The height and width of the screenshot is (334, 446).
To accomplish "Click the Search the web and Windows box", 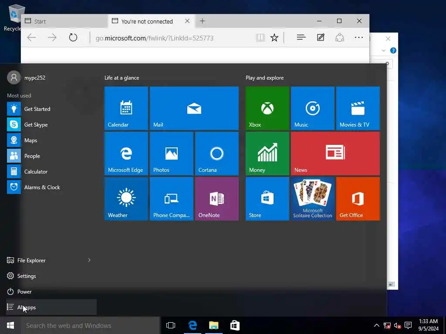I will [x=90, y=325].
